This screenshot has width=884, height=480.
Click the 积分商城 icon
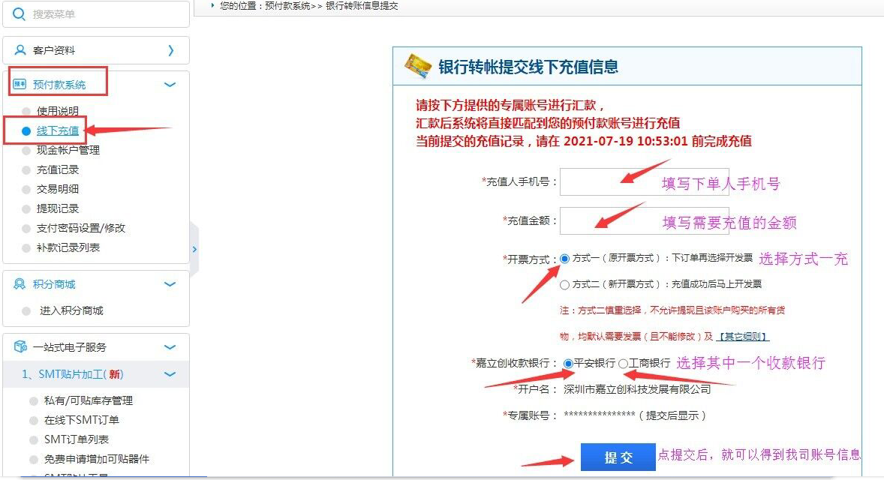pyautogui.click(x=20, y=284)
